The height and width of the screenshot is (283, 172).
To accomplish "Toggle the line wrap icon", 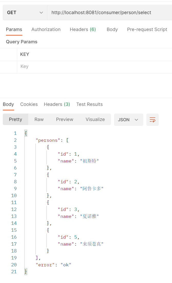I will pyautogui.click(x=153, y=120).
